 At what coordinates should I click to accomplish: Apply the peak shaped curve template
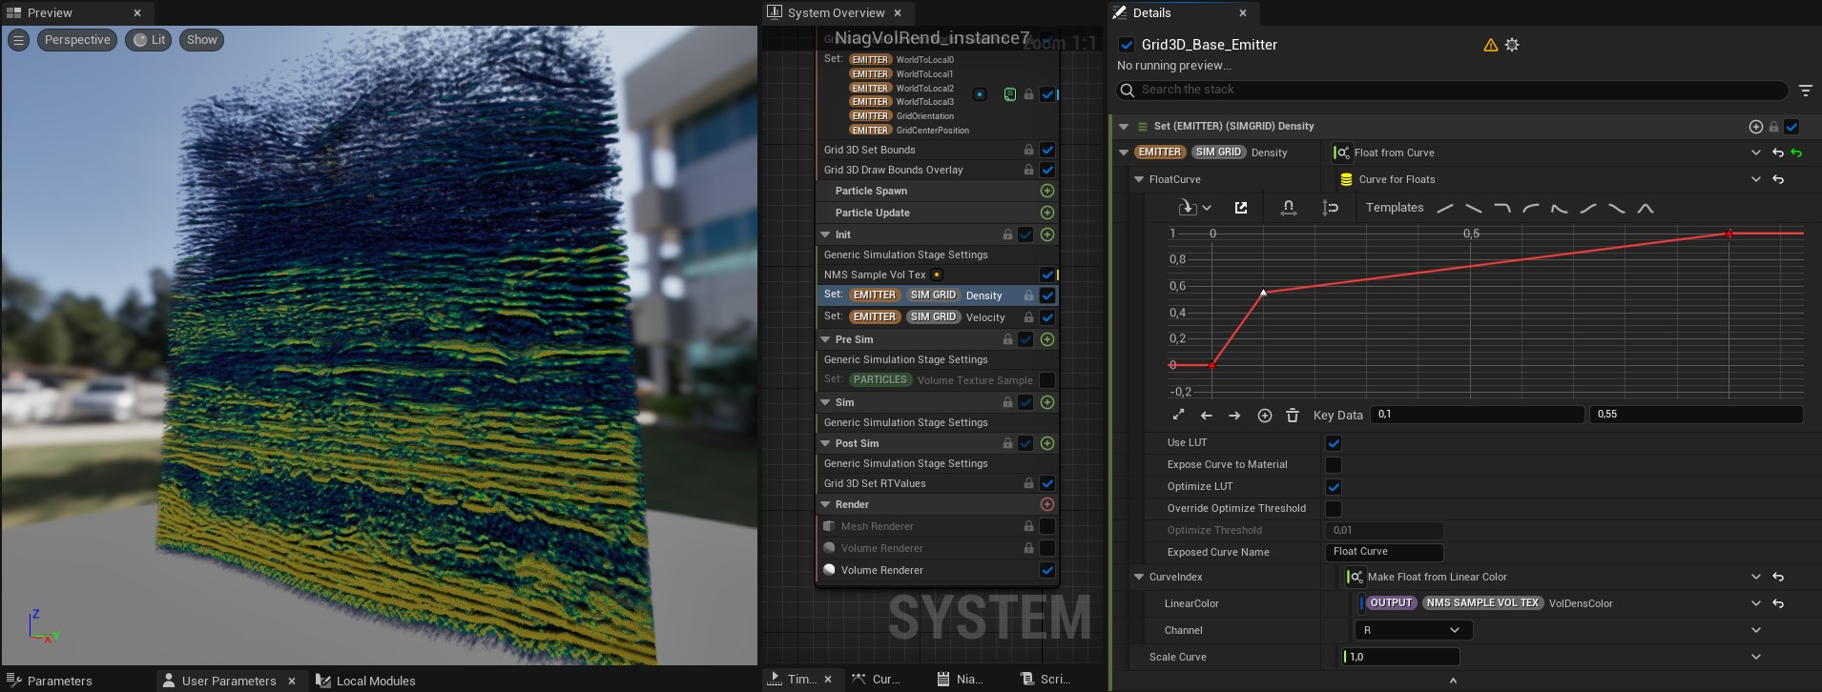[x=1646, y=208]
